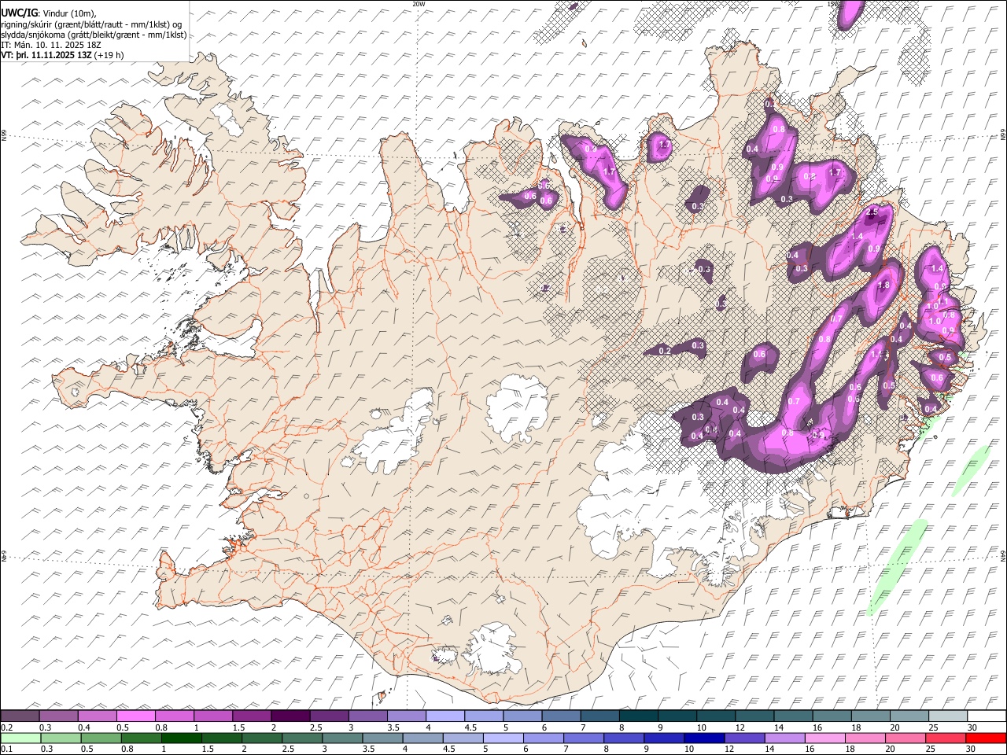Click the 0.2 swatch in the upper legend row
This screenshot has width=1007, height=755.
20,716
